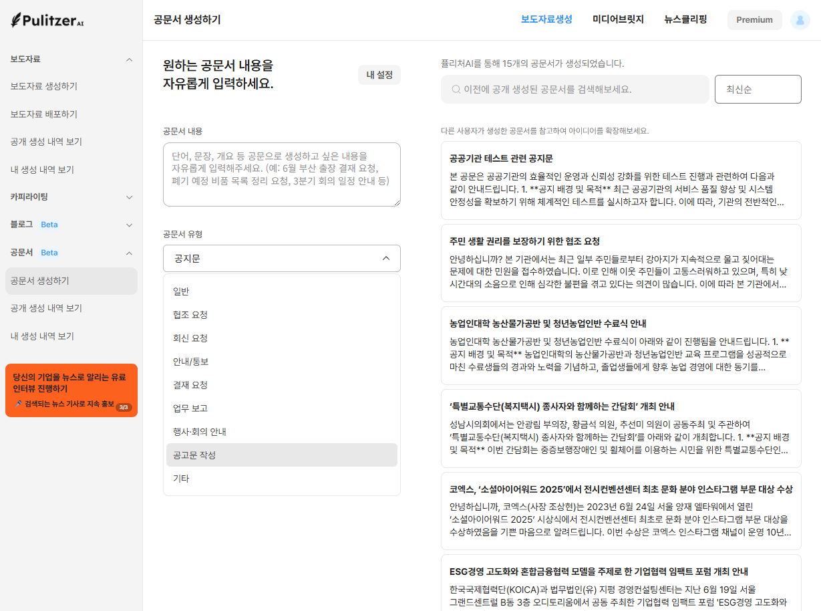The image size is (821, 611).
Task: Switch to 미디어브릿지 tab
Action: coord(618,19)
